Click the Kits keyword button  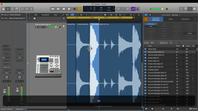coord(151,27)
